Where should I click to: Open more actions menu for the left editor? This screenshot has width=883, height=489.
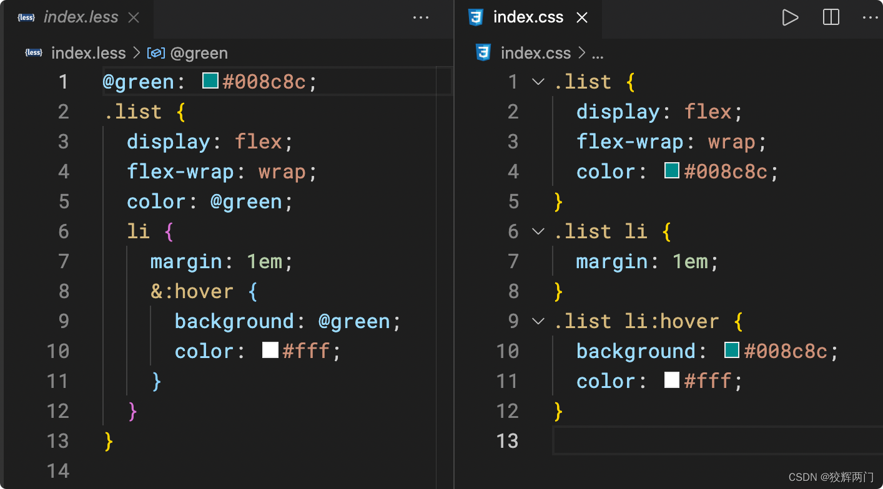pyautogui.click(x=421, y=17)
